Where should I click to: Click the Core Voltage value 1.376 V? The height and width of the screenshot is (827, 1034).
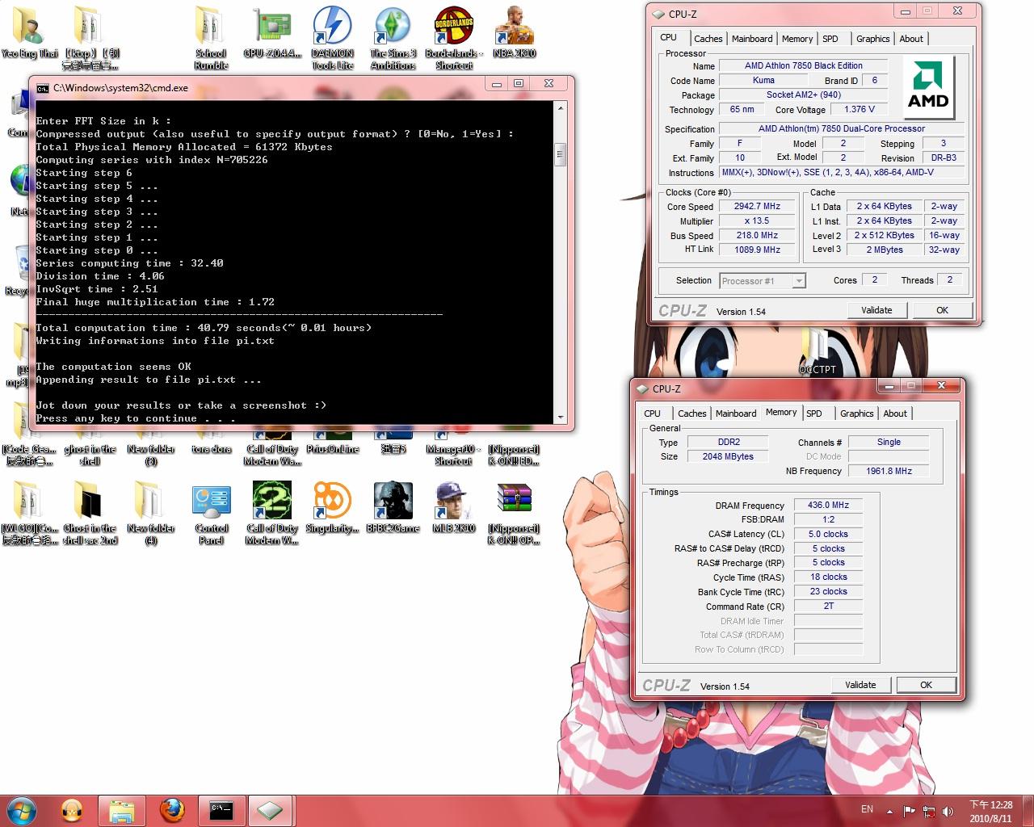pos(859,110)
